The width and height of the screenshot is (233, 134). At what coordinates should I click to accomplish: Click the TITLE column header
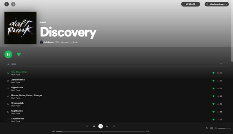tap(14, 64)
